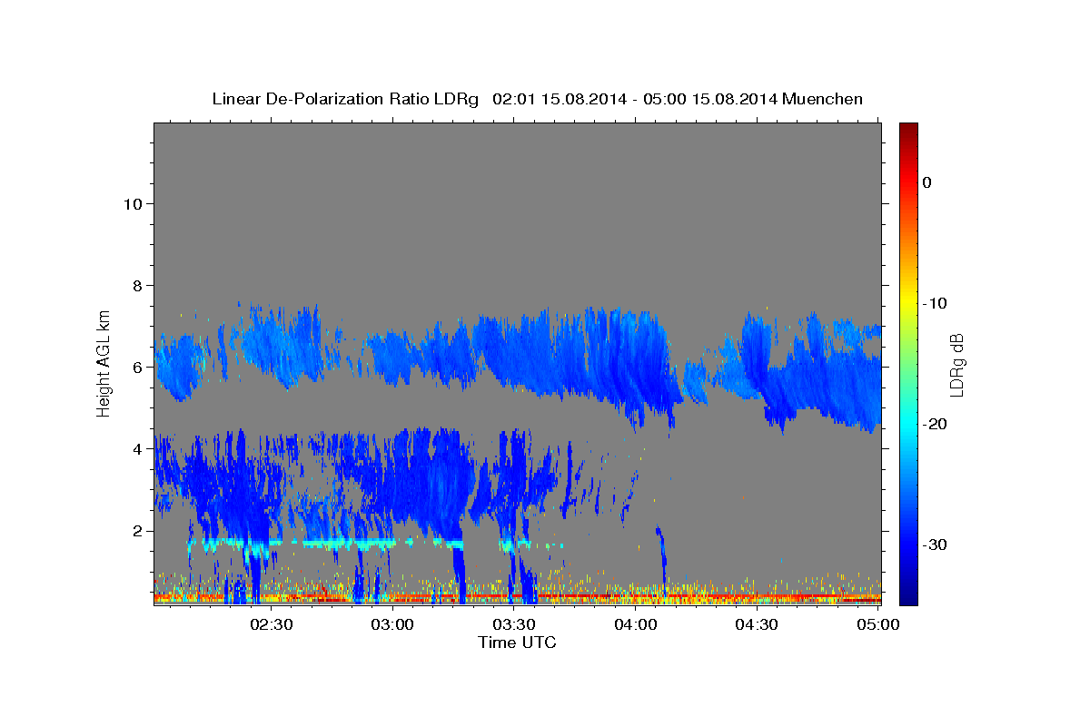Viewport: 1090px width, 726px height.
Task: Click the plot title 'Linear De-Polarization Ratio LDRg'
Action: (345, 99)
